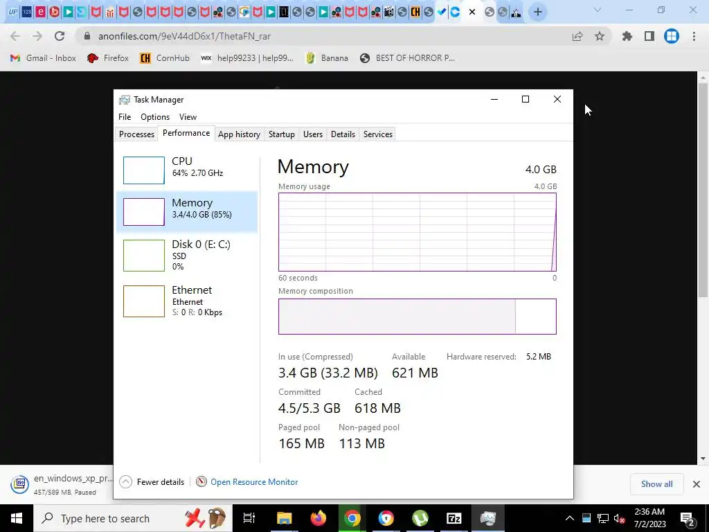709x532 pixels.
Task: Click the Memory composition bar
Action: 418,316
